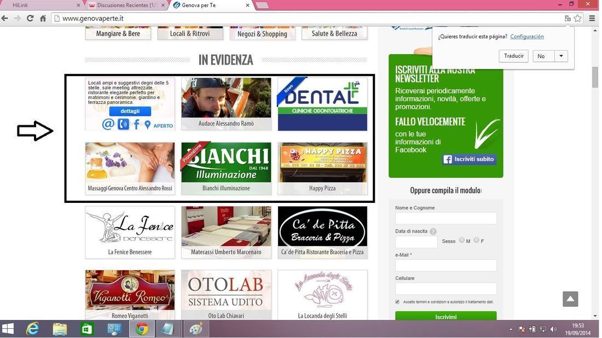Open the Paint taskbar icon
This screenshot has height=338, width=602.
196,329
